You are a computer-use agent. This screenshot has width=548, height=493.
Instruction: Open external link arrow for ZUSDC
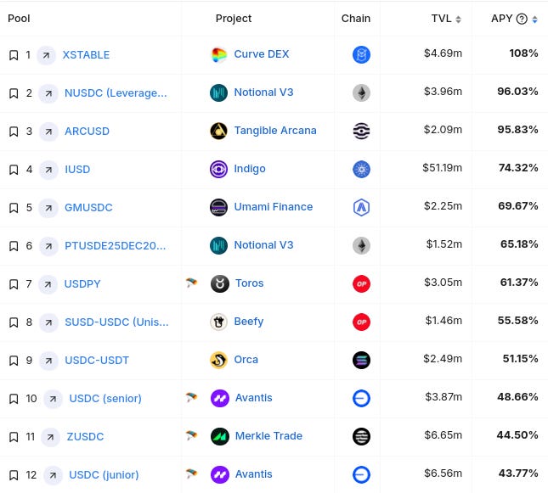coord(50,437)
